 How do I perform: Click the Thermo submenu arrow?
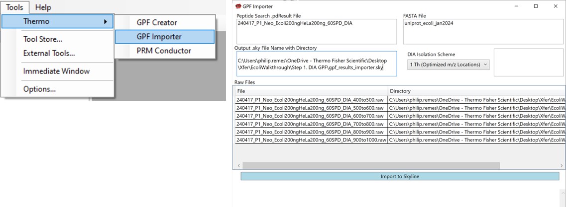106,22
